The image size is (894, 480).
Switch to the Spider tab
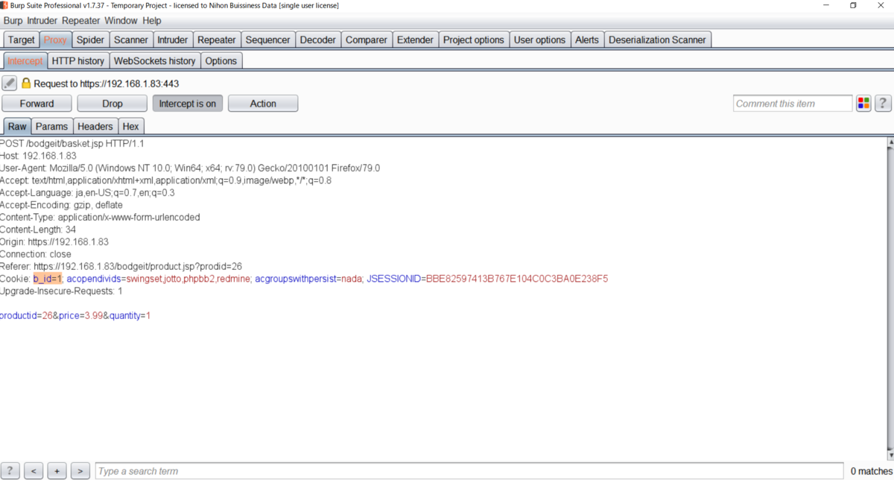tap(91, 40)
